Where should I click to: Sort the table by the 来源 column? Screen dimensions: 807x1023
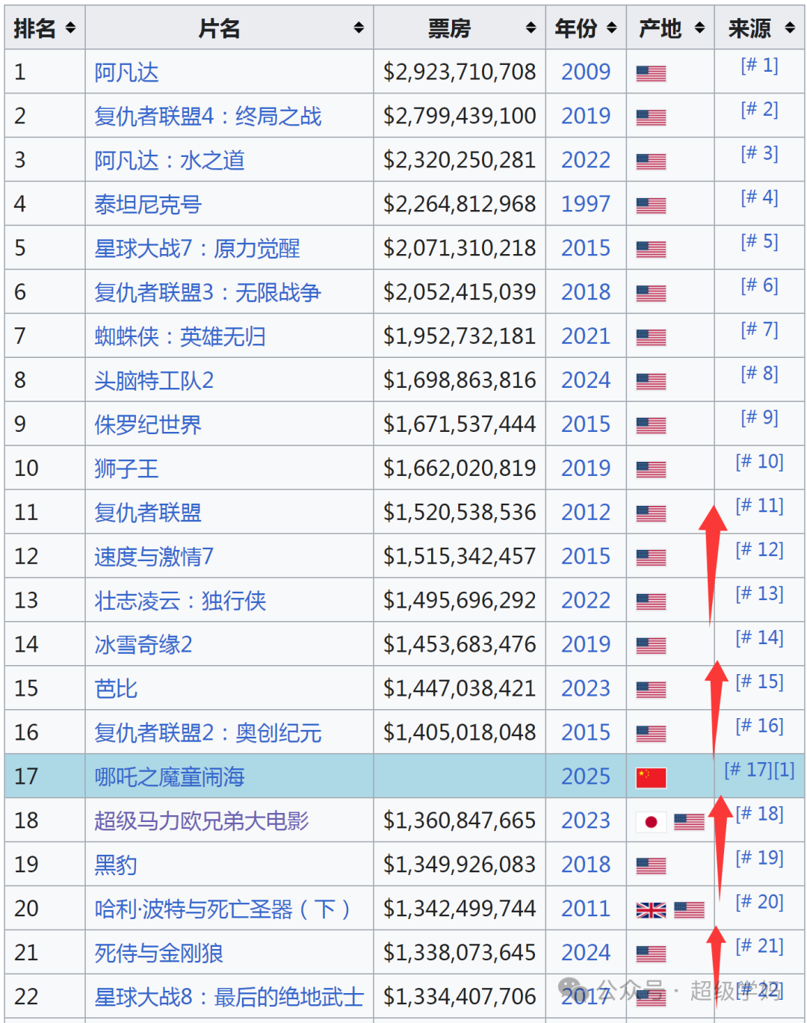(790, 28)
